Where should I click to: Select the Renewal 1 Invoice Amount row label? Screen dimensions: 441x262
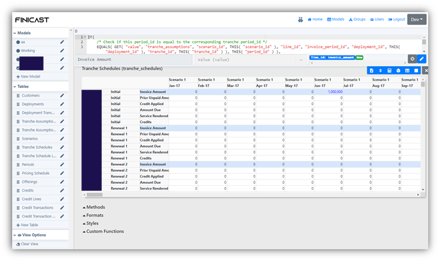tap(154, 128)
